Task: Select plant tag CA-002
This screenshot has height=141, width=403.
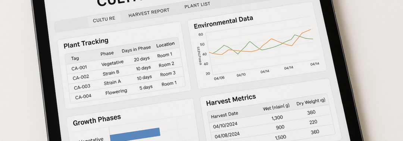Action: pos(81,78)
